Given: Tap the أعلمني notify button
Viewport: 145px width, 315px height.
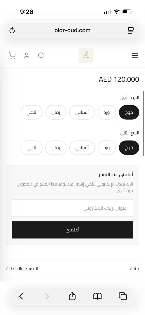Looking at the screenshot, I should point(72,230).
